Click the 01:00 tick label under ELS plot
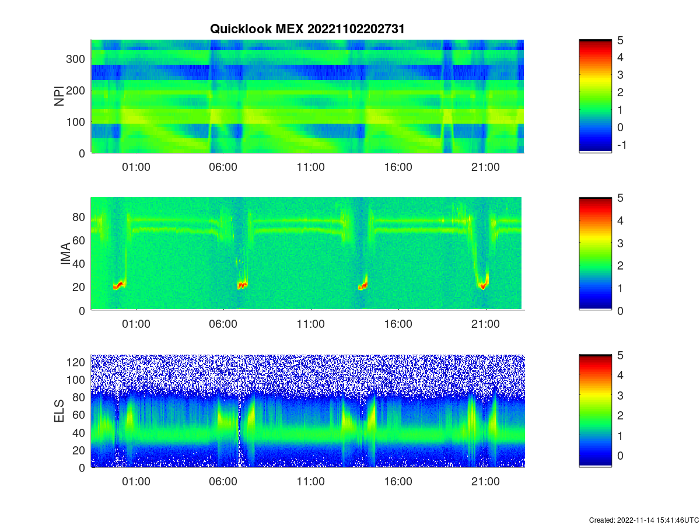Screen dimensions: 700x525 click(x=136, y=481)
